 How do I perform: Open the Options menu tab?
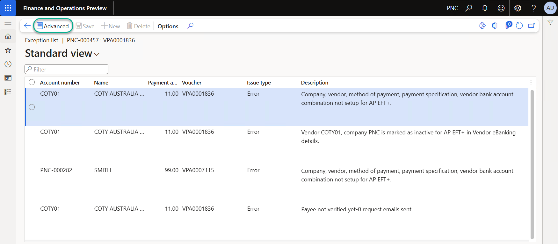[x=168, y=26]
